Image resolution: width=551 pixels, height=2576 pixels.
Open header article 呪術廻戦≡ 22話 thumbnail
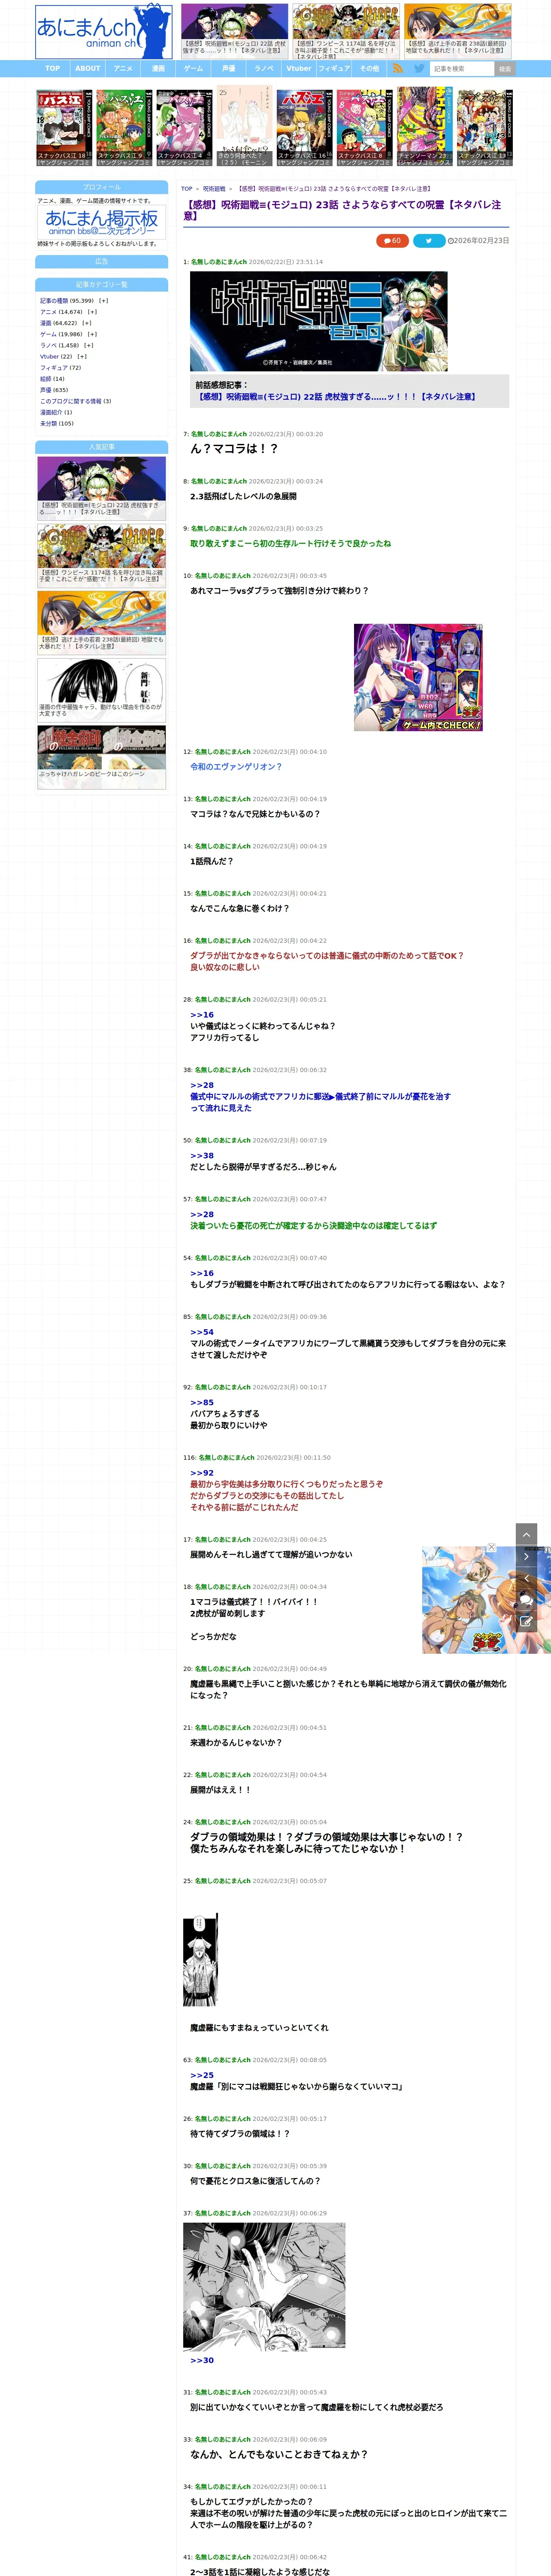pyautogui.click(x=234, y=31)
